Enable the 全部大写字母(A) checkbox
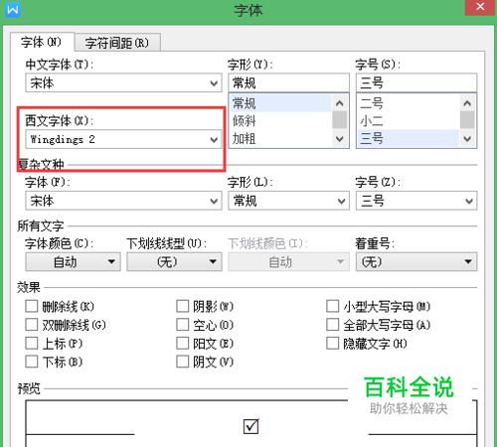Viewport: 497px width, 447px height. click(x=333, y=325)
